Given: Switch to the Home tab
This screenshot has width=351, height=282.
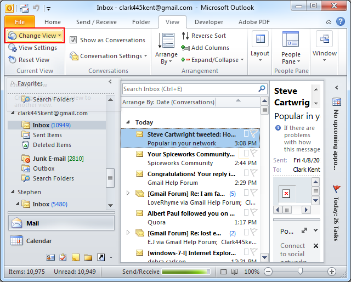Looking at the screenshot, I should click(53, 22).
